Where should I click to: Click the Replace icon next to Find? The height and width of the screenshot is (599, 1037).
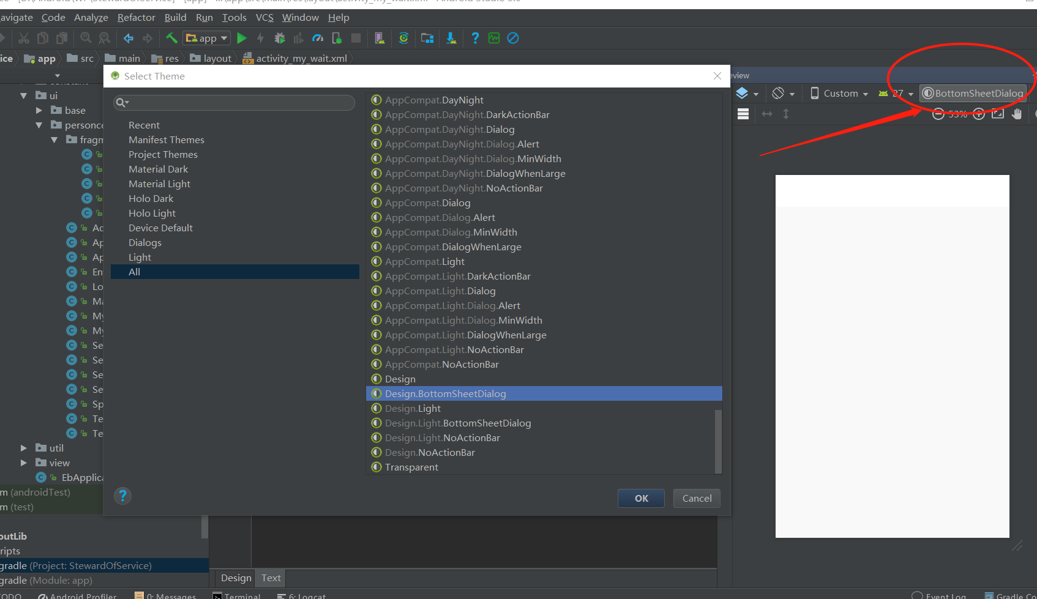(105, 38)
